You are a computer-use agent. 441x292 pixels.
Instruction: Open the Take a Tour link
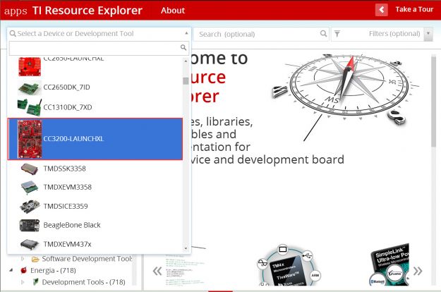pyautogui.click(x=414, y=10)
